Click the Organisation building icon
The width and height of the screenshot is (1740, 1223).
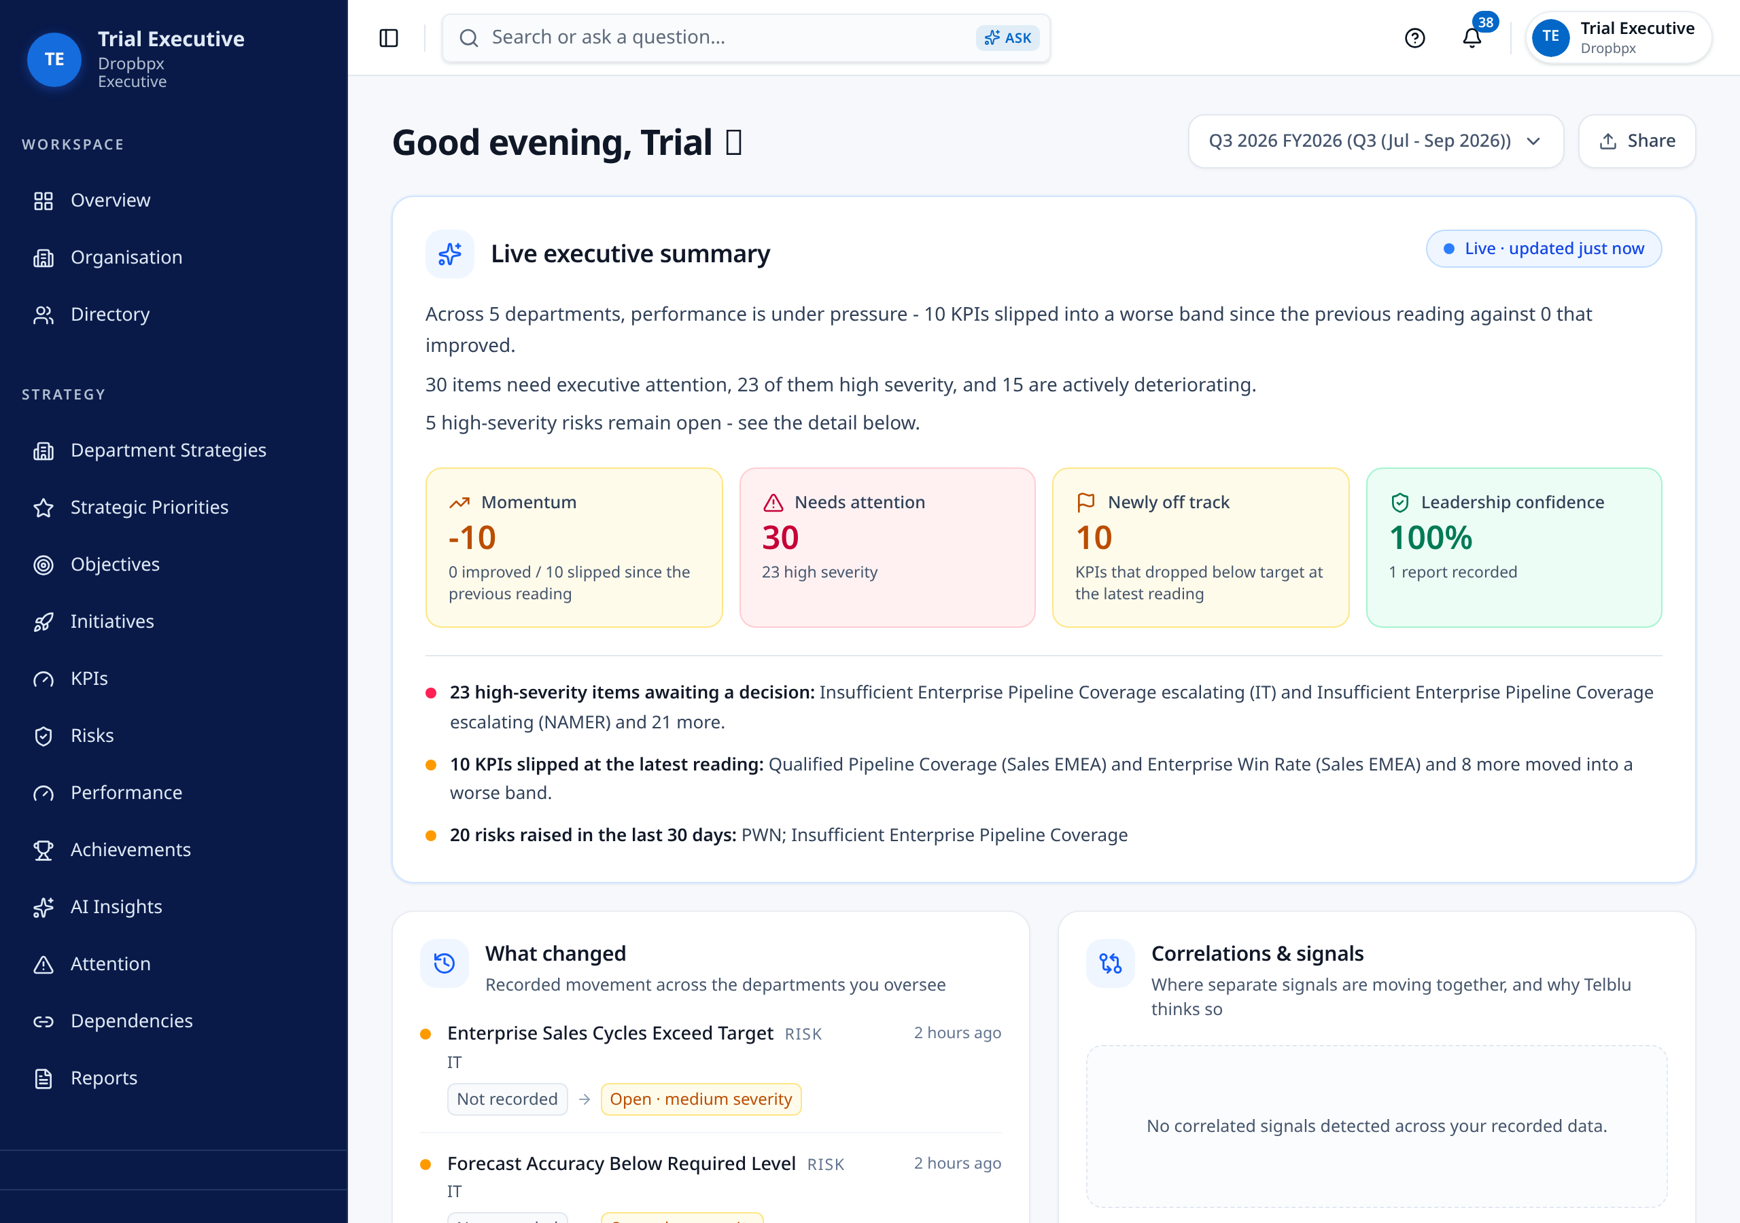(x=43, y=258)
